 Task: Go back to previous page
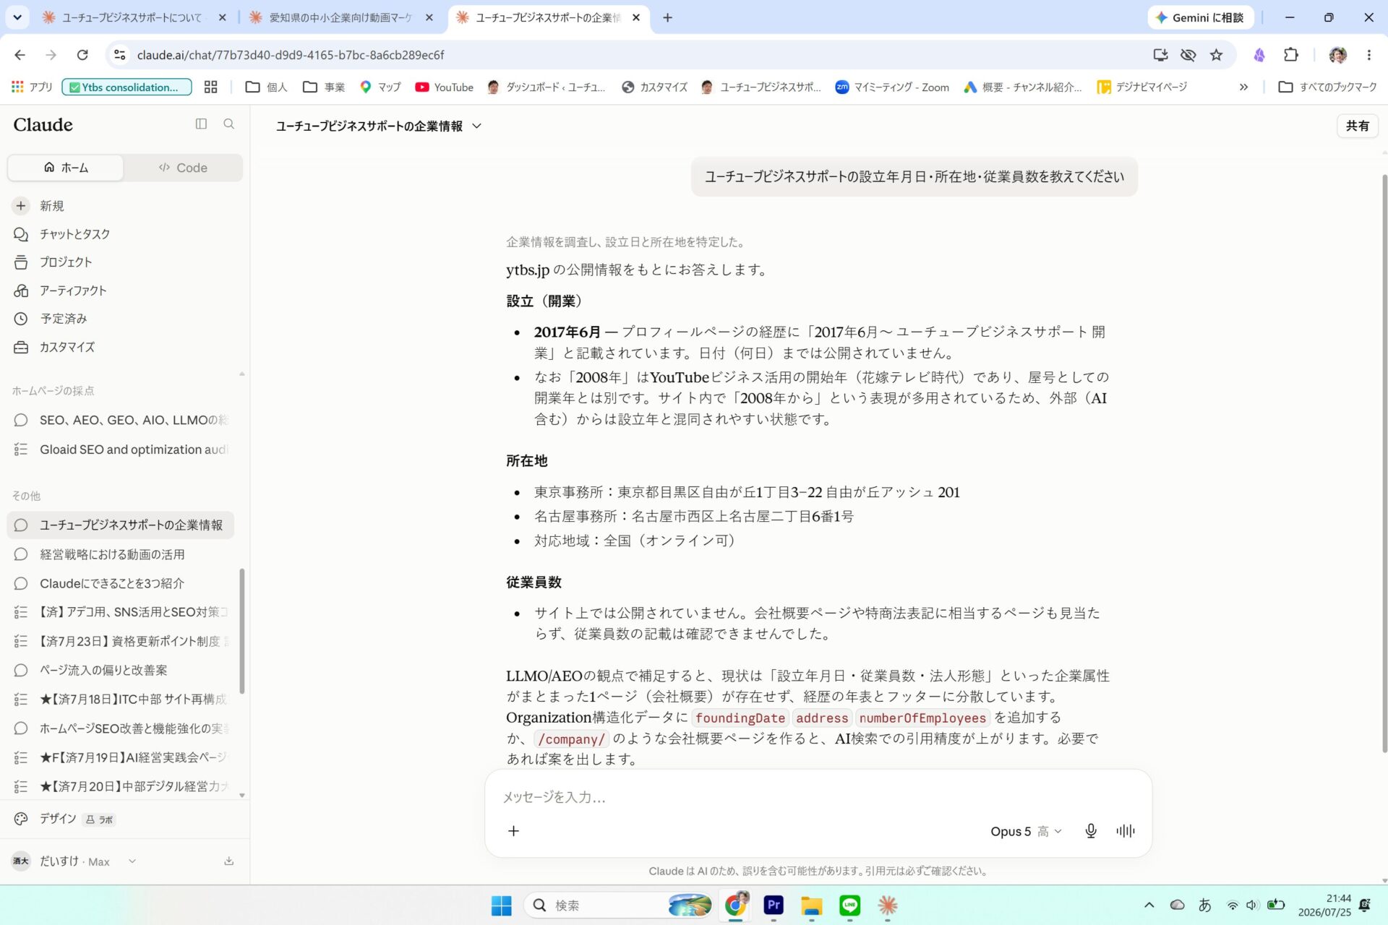coord(20,55)
